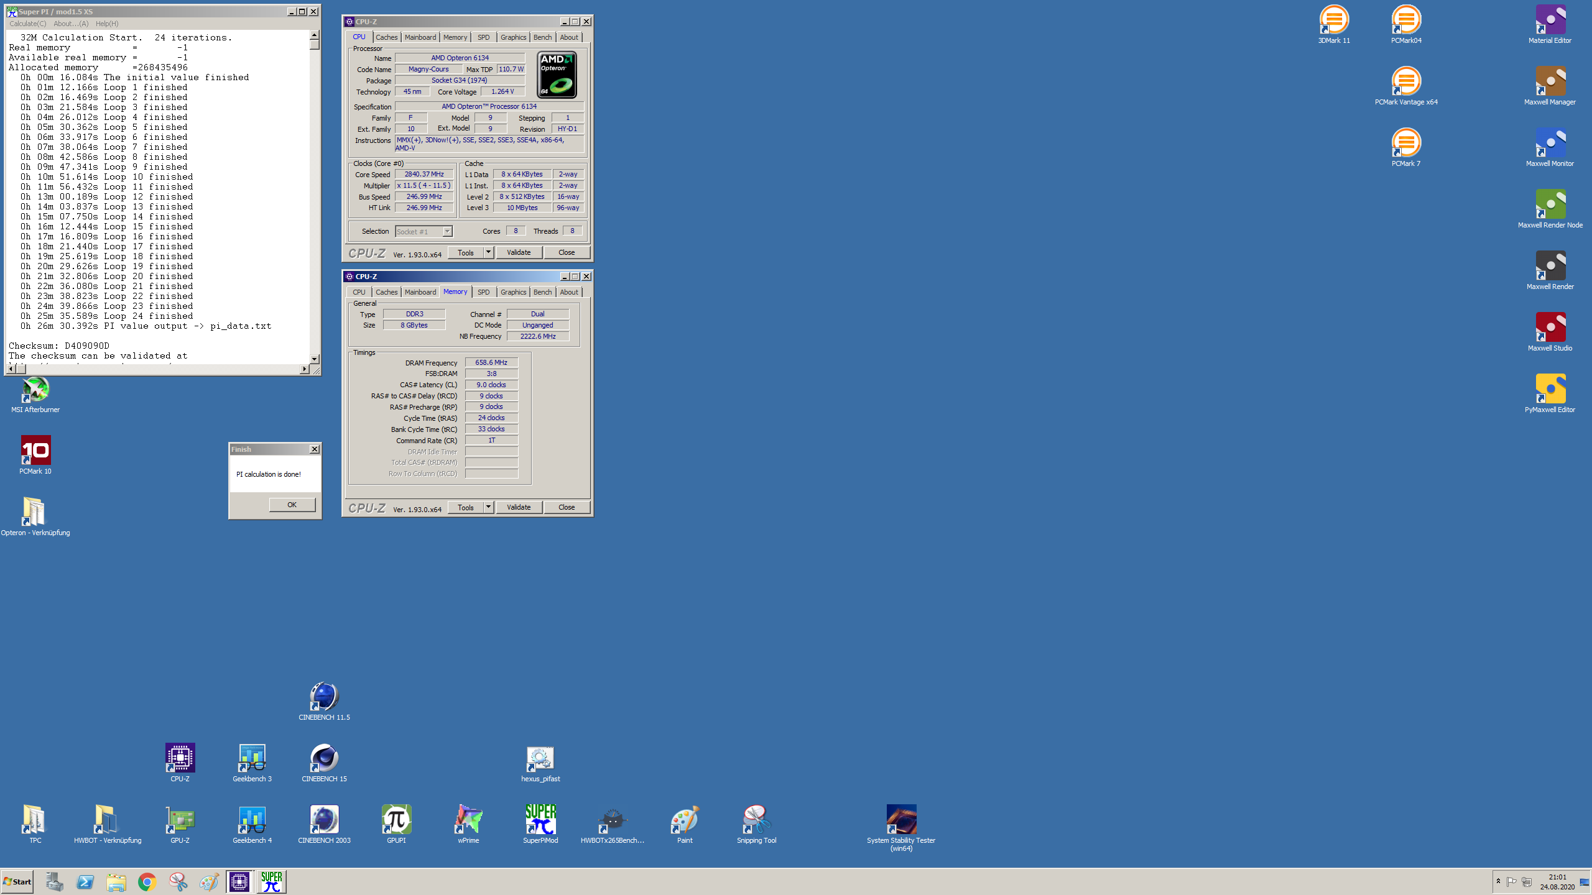Select the Snipping Tool desktop shortcut
The image size is (1592, 895).
tap(757, 825)
